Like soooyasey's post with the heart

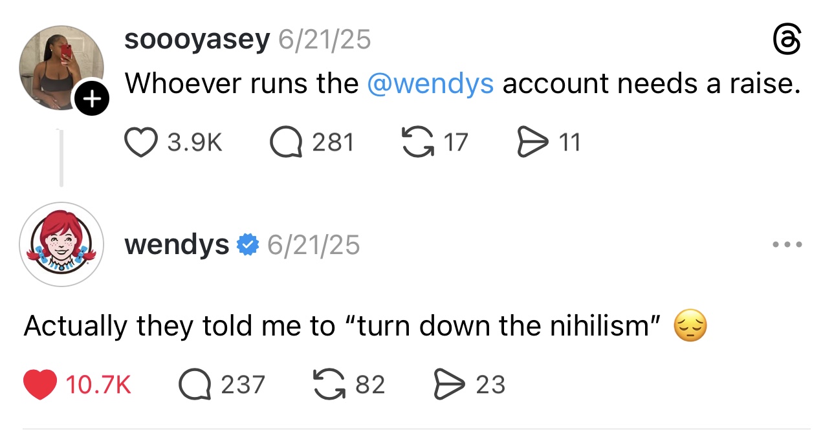pyautogui.click(x=140, y=142)
